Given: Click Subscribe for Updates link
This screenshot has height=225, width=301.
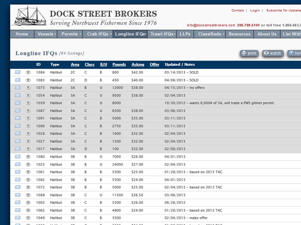Looking at the screenshot, I should pyautogui.click(x=283, y=10).
